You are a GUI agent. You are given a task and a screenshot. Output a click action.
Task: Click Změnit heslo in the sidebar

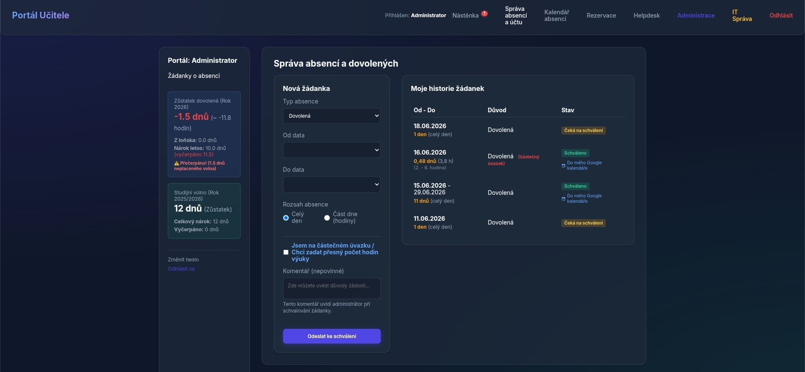(183, 260)
